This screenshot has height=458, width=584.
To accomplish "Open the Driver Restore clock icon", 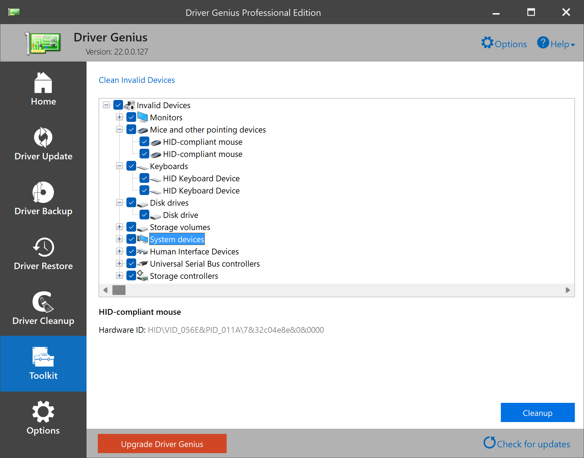I will click(x=43, y=247).
